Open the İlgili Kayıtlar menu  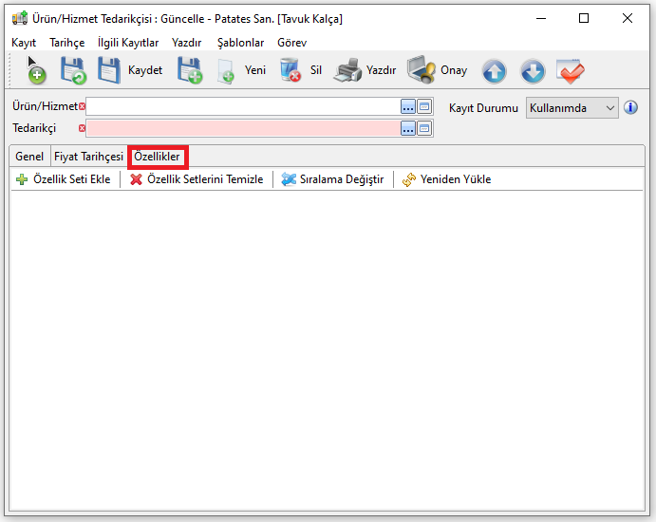point(128,43)
